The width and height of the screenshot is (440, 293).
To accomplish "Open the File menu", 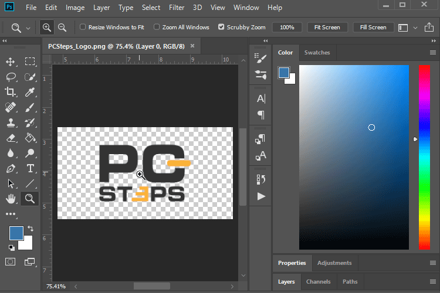I will pyautogui.click(x=31, y=8).
